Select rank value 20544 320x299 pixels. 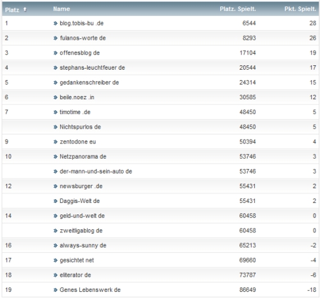[x=248, y=68]
